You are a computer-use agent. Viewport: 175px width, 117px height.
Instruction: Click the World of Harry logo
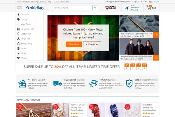tap(35, 8)
